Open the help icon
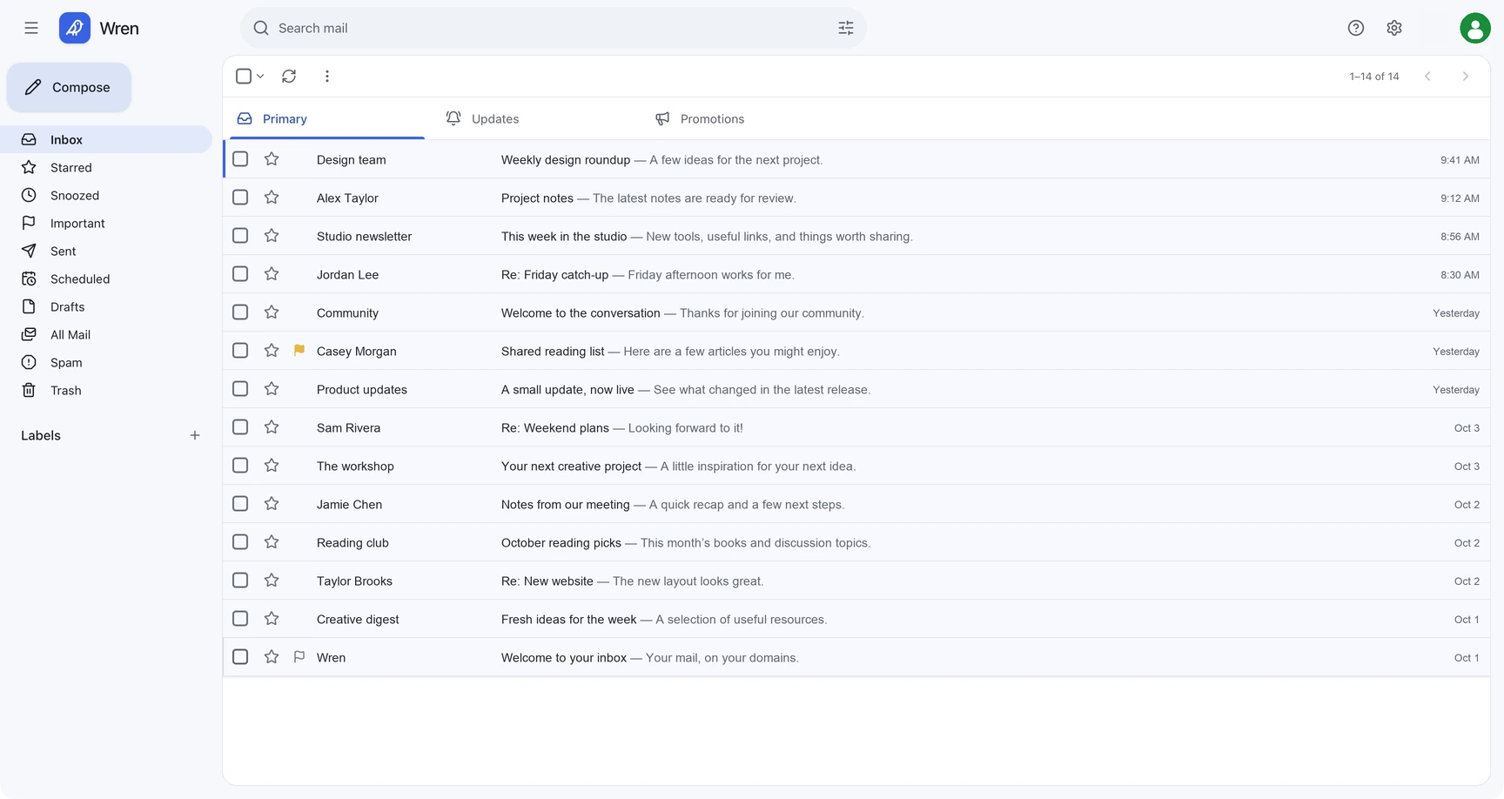The width and height of the screenshot is (1504, 799). (1356, 28)
